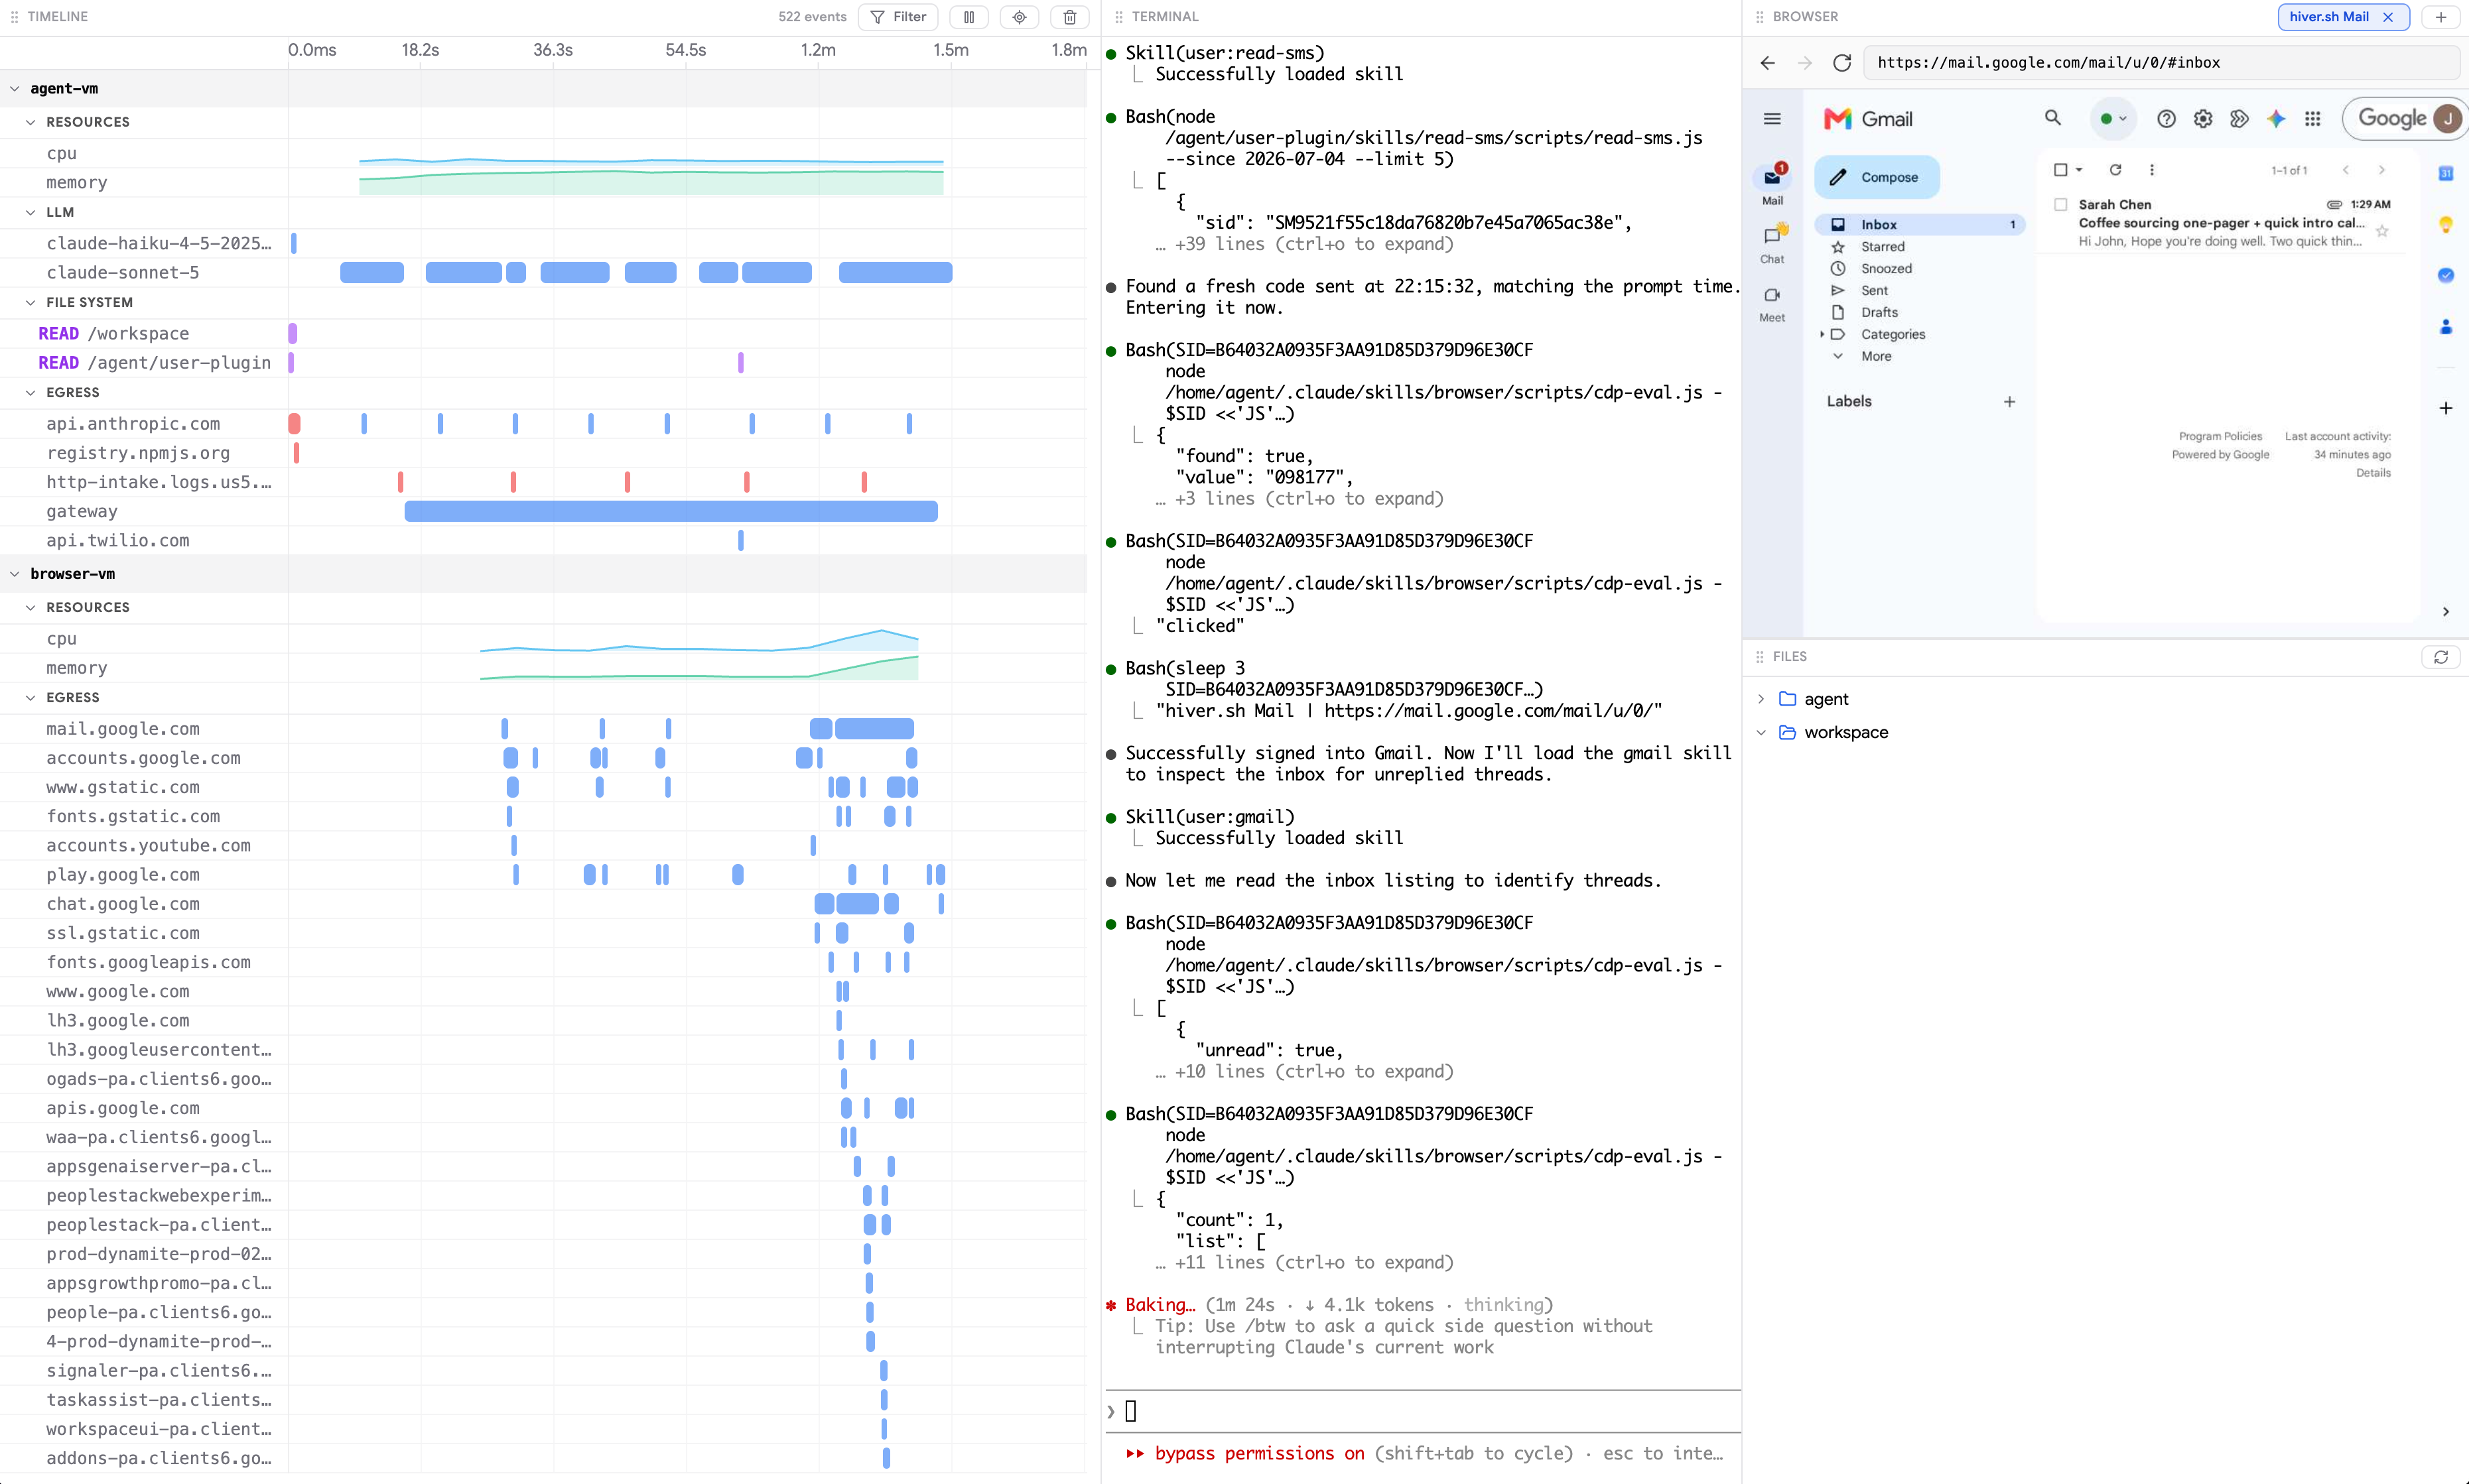Image resolution: width=2469 pixels, height=1484 pixels.
Task: Open Google account avatar J
Action: click(2447, 119)
